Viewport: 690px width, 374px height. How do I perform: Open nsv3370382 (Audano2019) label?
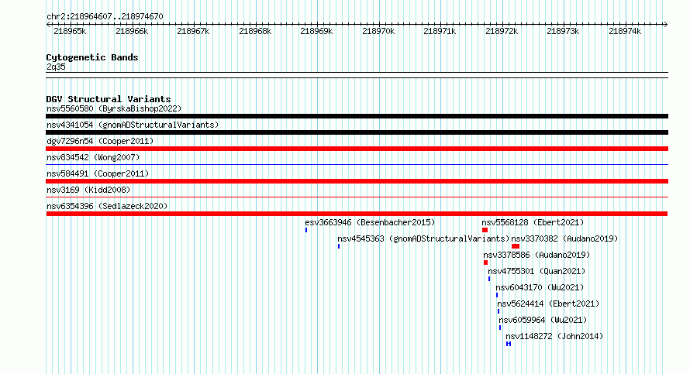click(x=564, y=238)
